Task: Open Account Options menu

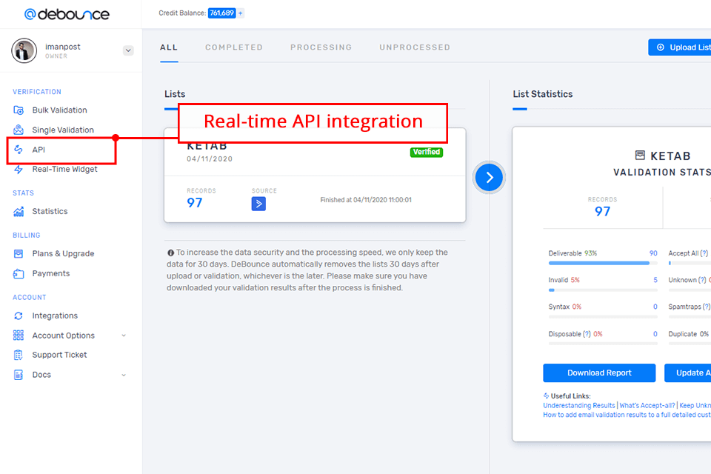Action: (x=64, y=336)
